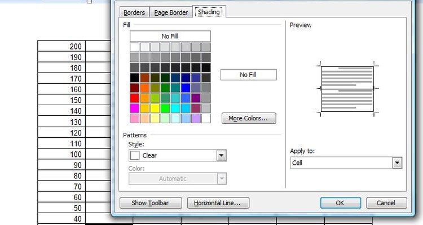Viewport: 423px width, 225px height.
Task: Select the Shading tab
Action: 208,12
